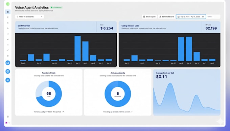Click the document icon below the dashboard icon
Image resolution: width=230 pixels, height=131 pixels.
point(8,17)
